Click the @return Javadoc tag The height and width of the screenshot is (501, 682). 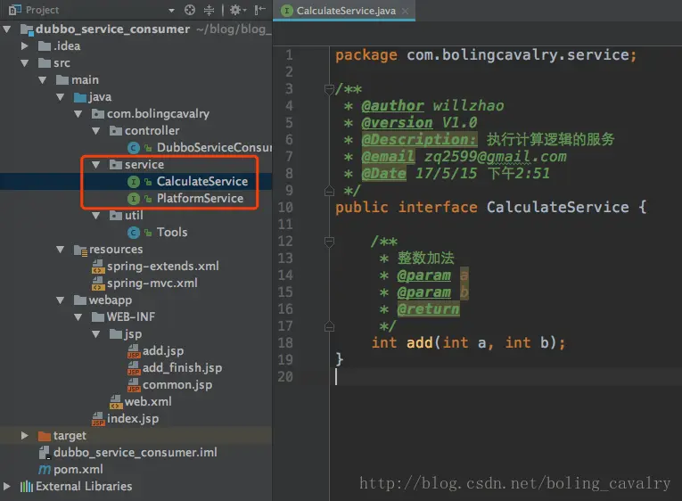(428, 309)
